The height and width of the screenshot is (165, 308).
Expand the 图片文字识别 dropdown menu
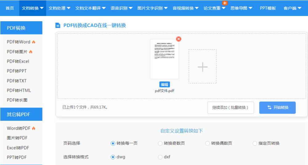point(152,8)
